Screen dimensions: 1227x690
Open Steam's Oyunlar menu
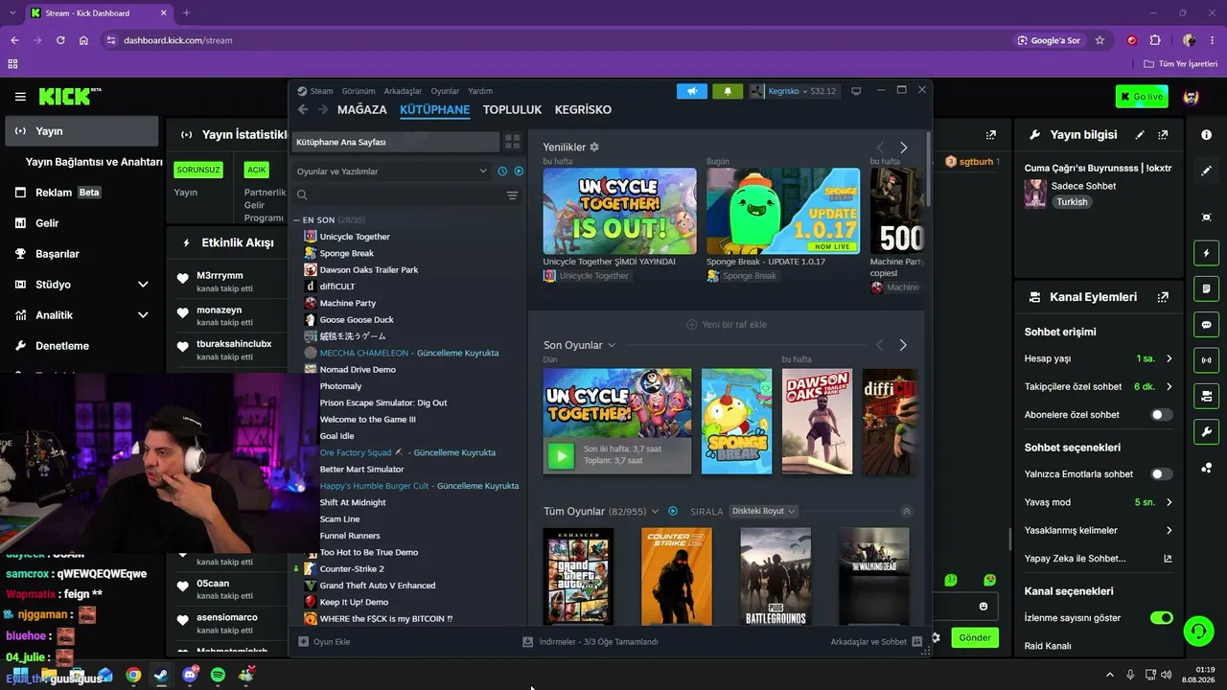coord(445,91)
